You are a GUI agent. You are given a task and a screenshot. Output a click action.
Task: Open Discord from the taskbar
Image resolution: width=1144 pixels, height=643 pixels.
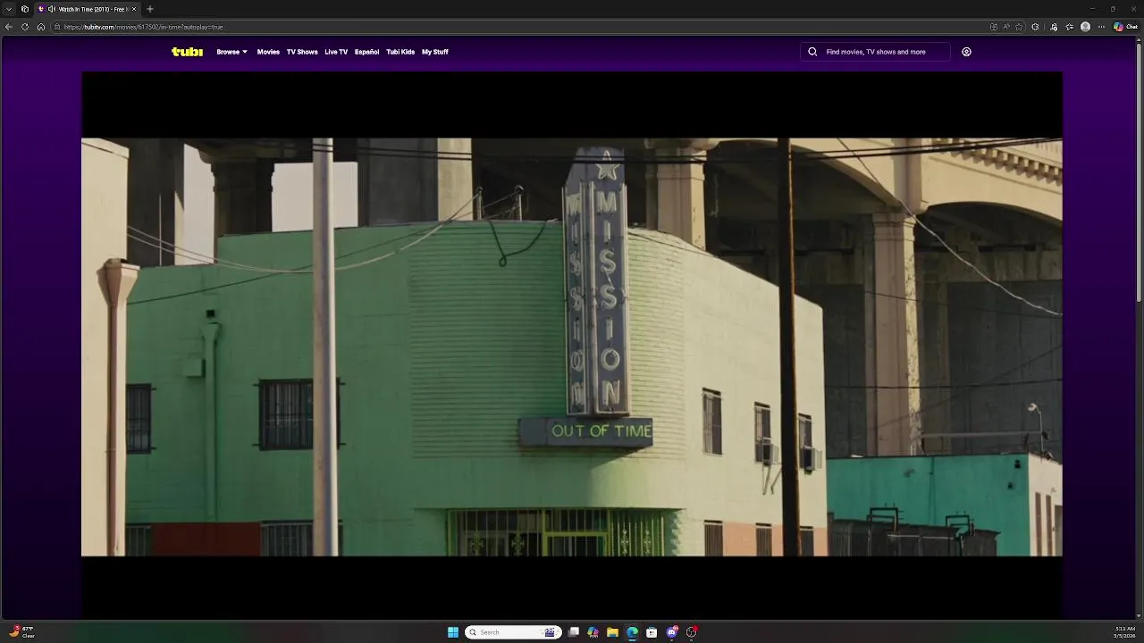click(x=672, y=632)
